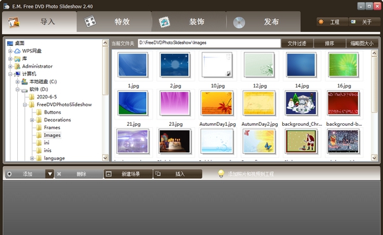Click the photo icon on 导入 tab
383x235 pixels.
[x=13, y=22]
